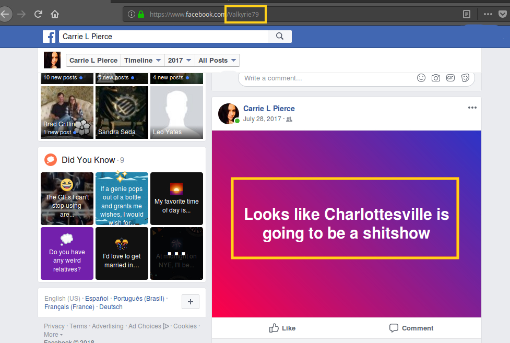Expand the All Posts filter dropdown

(x=217, y=60)
